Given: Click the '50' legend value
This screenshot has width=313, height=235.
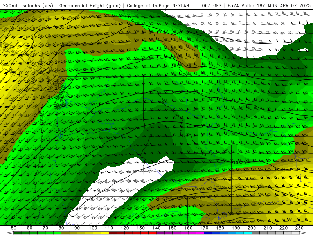Looking at the screenshot, I should click(14, 228).
